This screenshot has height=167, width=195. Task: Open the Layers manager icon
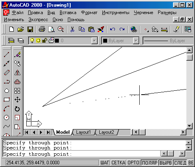(21, 41)
